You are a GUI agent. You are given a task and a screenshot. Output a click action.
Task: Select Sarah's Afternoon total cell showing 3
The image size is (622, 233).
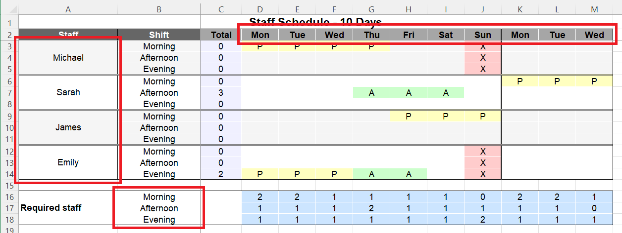(221, 93)
